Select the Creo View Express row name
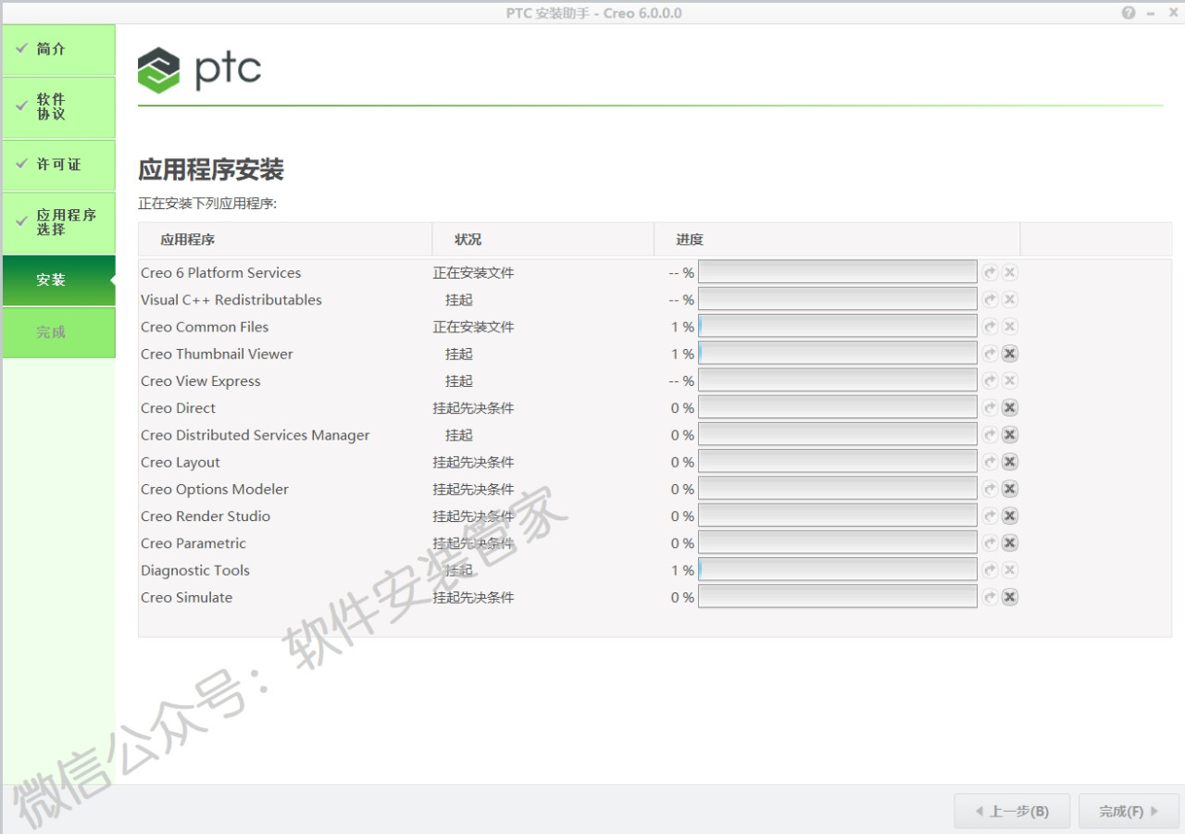Screen dimensions: 1185x834 pos(201,381)
